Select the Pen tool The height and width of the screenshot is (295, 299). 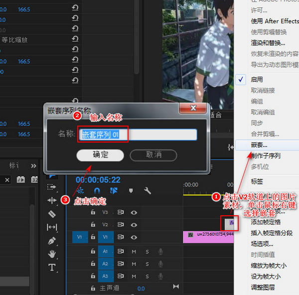coord(52,241)
